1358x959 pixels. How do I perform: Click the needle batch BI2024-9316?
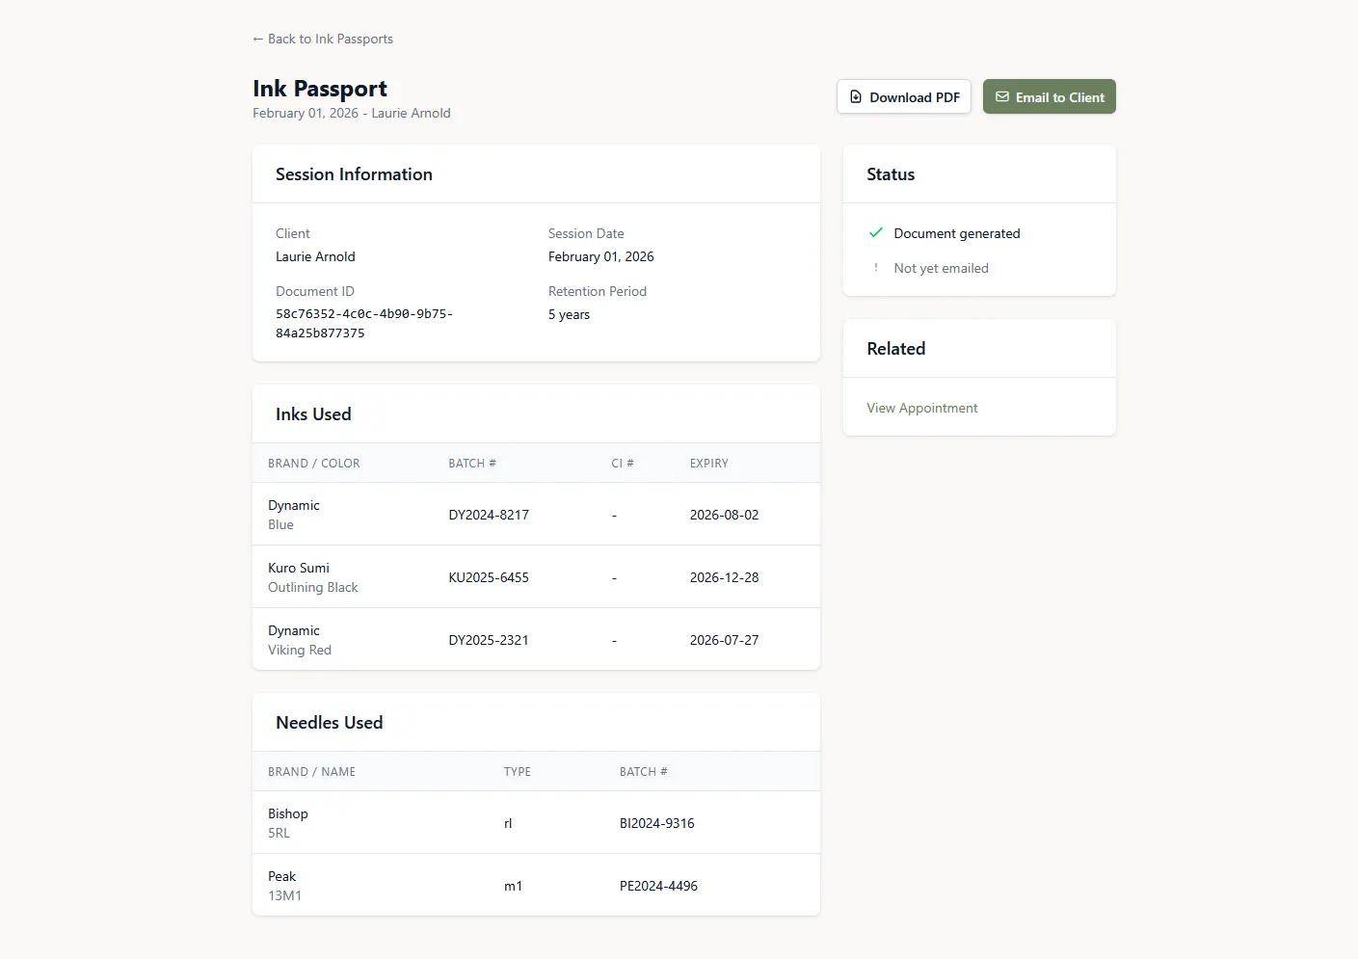coord(656,823)
